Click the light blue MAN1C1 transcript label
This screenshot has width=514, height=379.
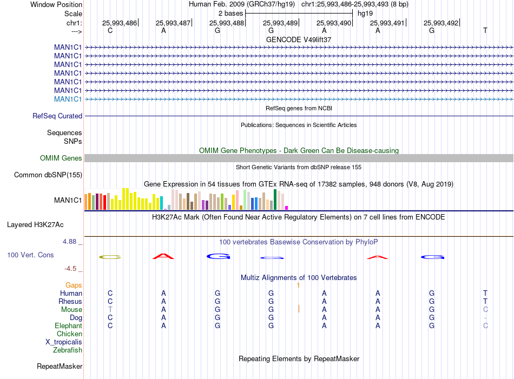click(68, 99)
